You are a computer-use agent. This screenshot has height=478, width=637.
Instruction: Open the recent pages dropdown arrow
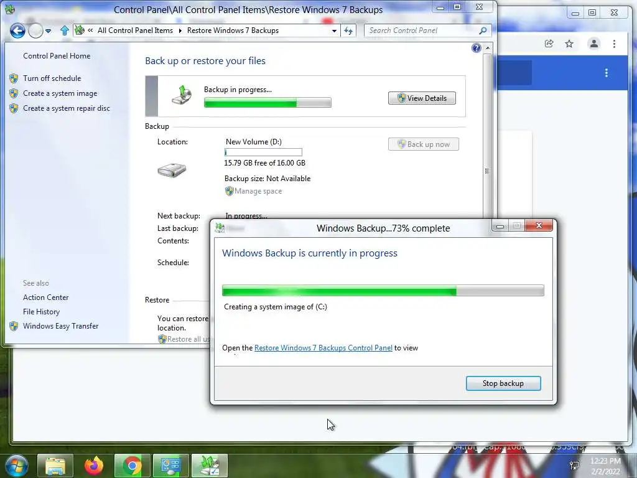[x=49, y=31]
